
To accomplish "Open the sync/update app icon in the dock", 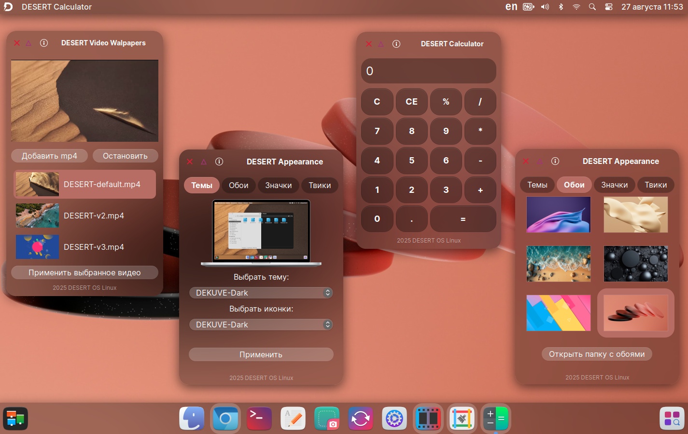I will pos(360,418).
